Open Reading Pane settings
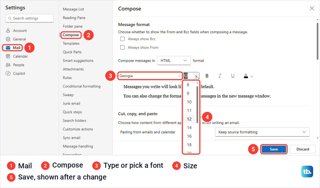 click(74, 18)
